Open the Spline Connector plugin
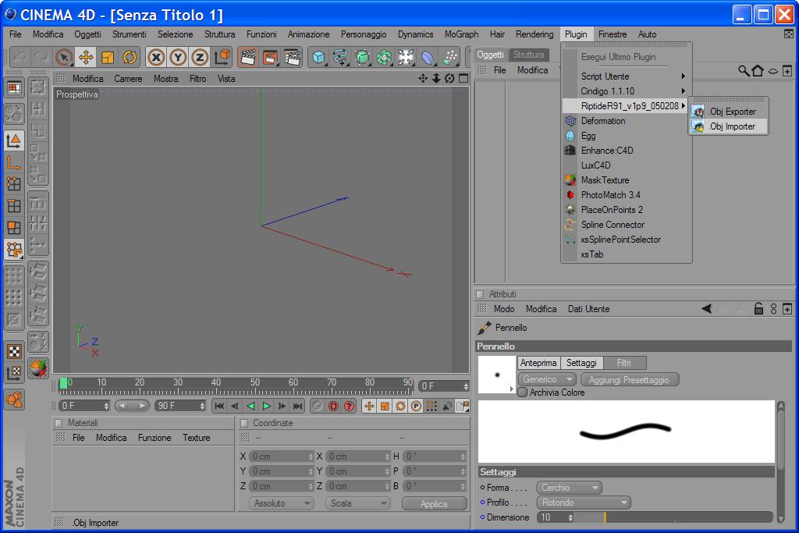This screenshot has height=533, width=799. pos(627,225)
